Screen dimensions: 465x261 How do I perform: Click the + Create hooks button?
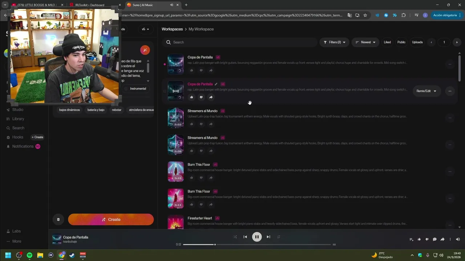tap(37, 137)
